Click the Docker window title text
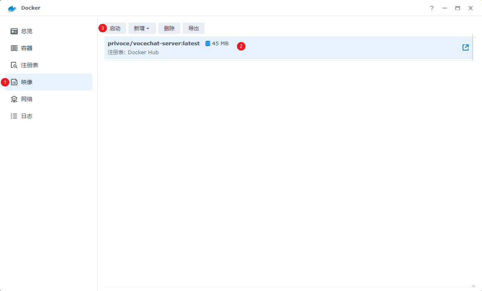The image size is (482, 291). click(x=30, y=8)
